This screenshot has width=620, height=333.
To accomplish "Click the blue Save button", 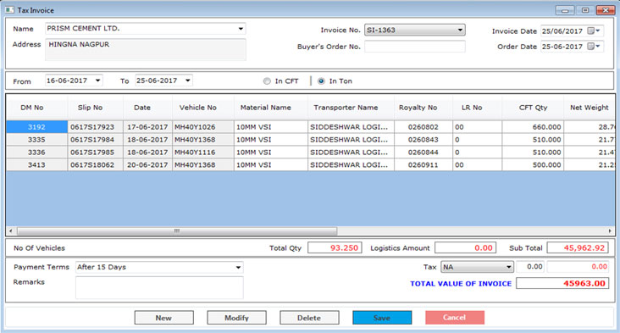I will (x=382, y=318).
